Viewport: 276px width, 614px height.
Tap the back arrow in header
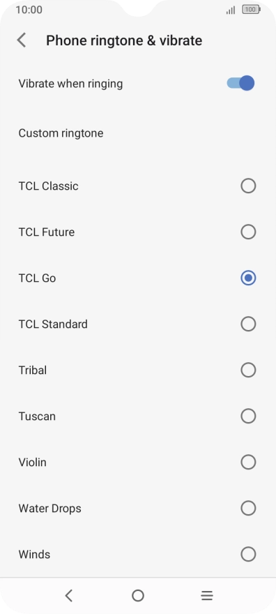pos(22,40)
